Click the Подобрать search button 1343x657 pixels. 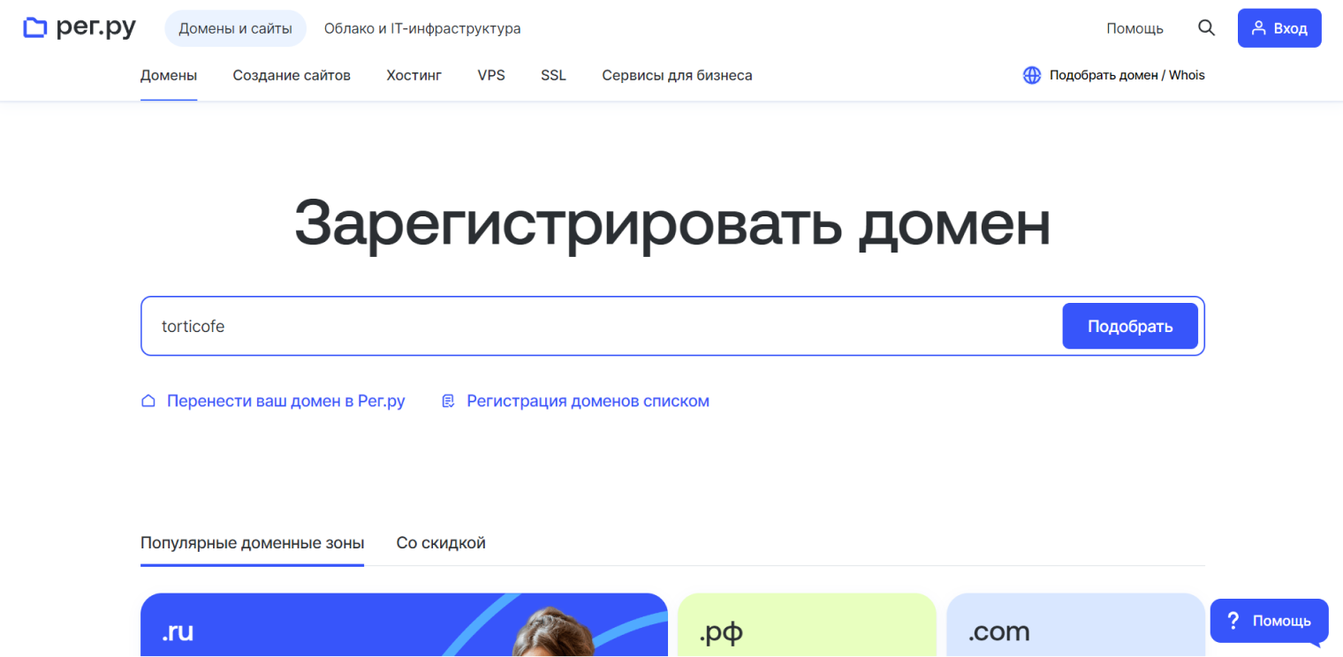click(x=1130, y=326)
